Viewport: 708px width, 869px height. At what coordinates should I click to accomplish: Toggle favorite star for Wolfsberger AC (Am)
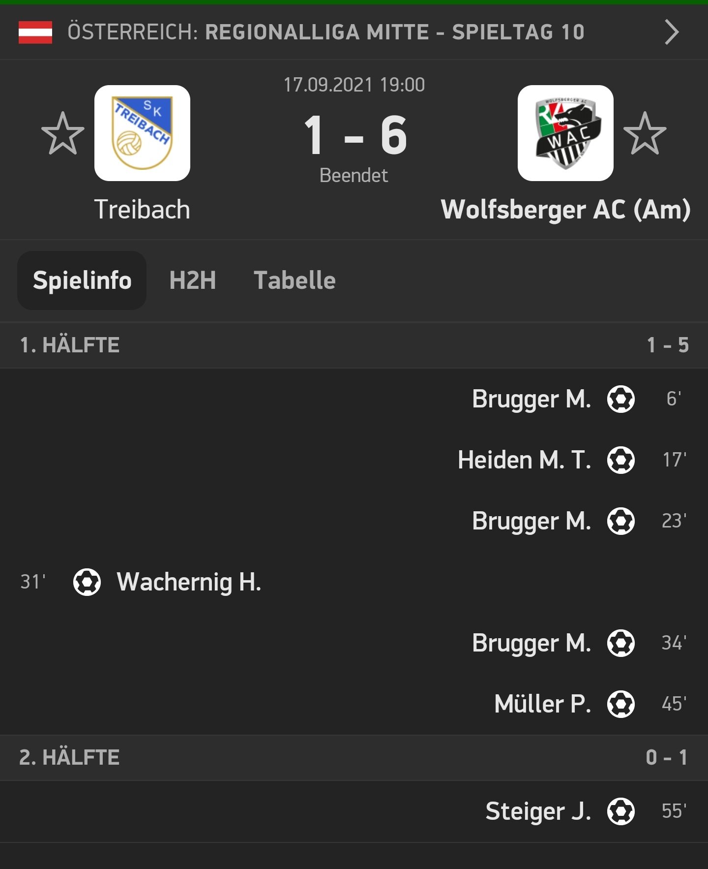click(x=645, y=133)
